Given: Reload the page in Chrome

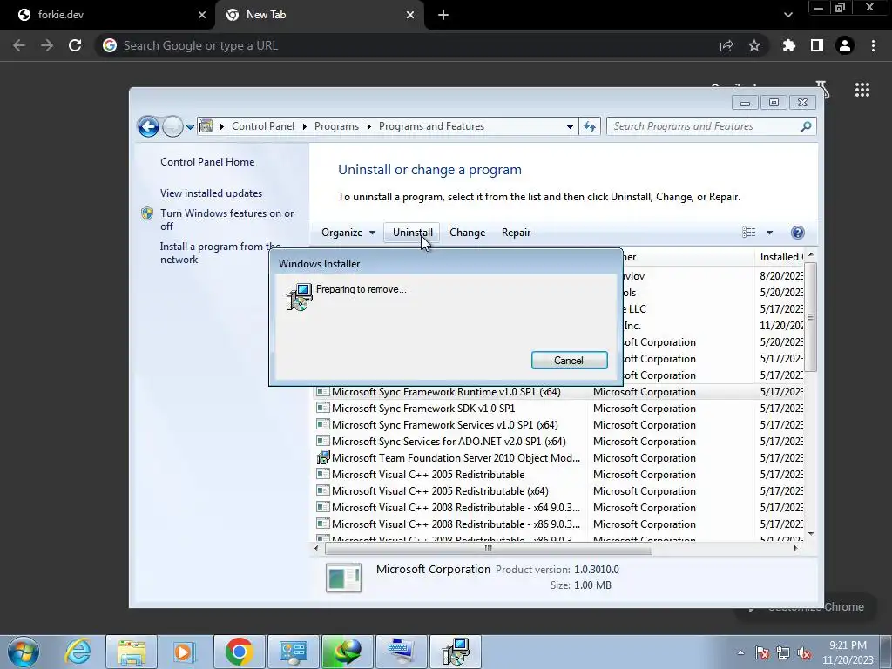Looking at the screenshot, I should [x=75, y=45].
